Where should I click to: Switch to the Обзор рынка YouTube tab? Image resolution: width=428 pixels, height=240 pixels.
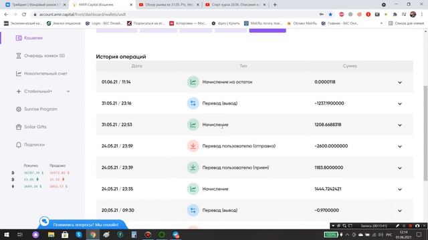[x=169, y=5]
